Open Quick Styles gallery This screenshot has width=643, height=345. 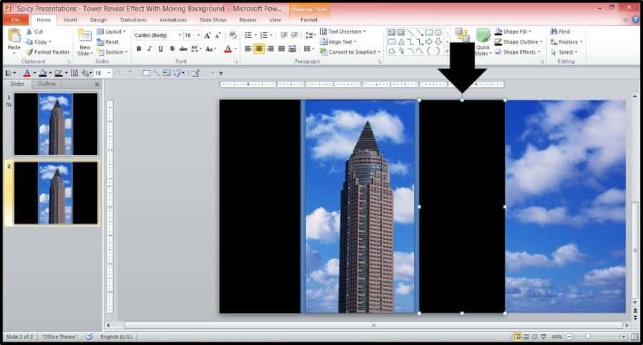click(483, 42)
